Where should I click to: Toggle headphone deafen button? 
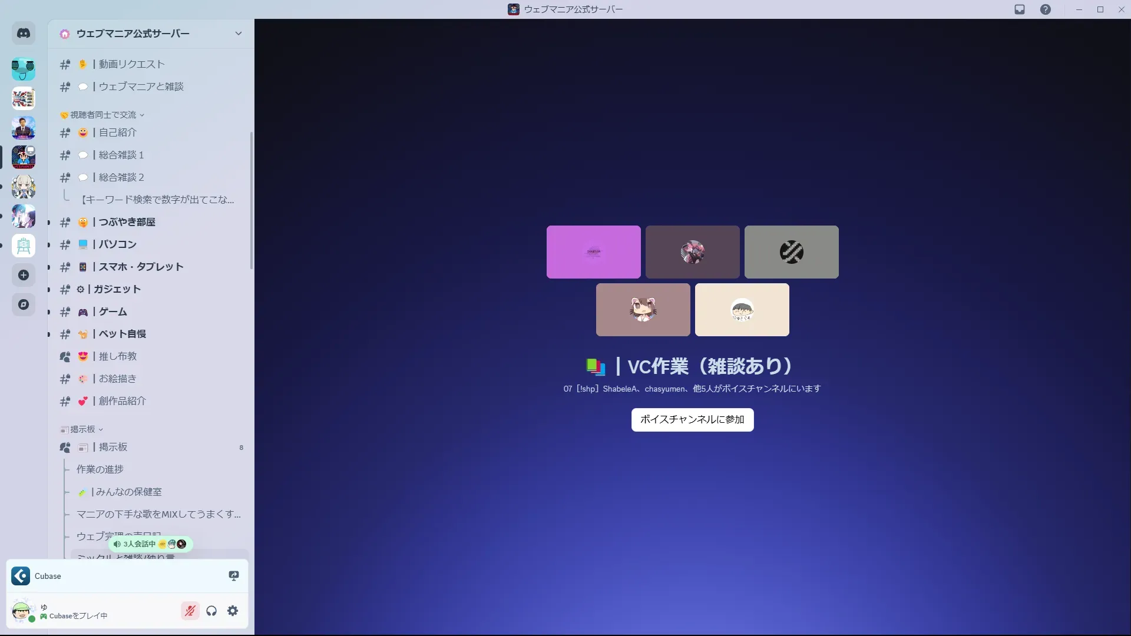(x=211, y=611)
